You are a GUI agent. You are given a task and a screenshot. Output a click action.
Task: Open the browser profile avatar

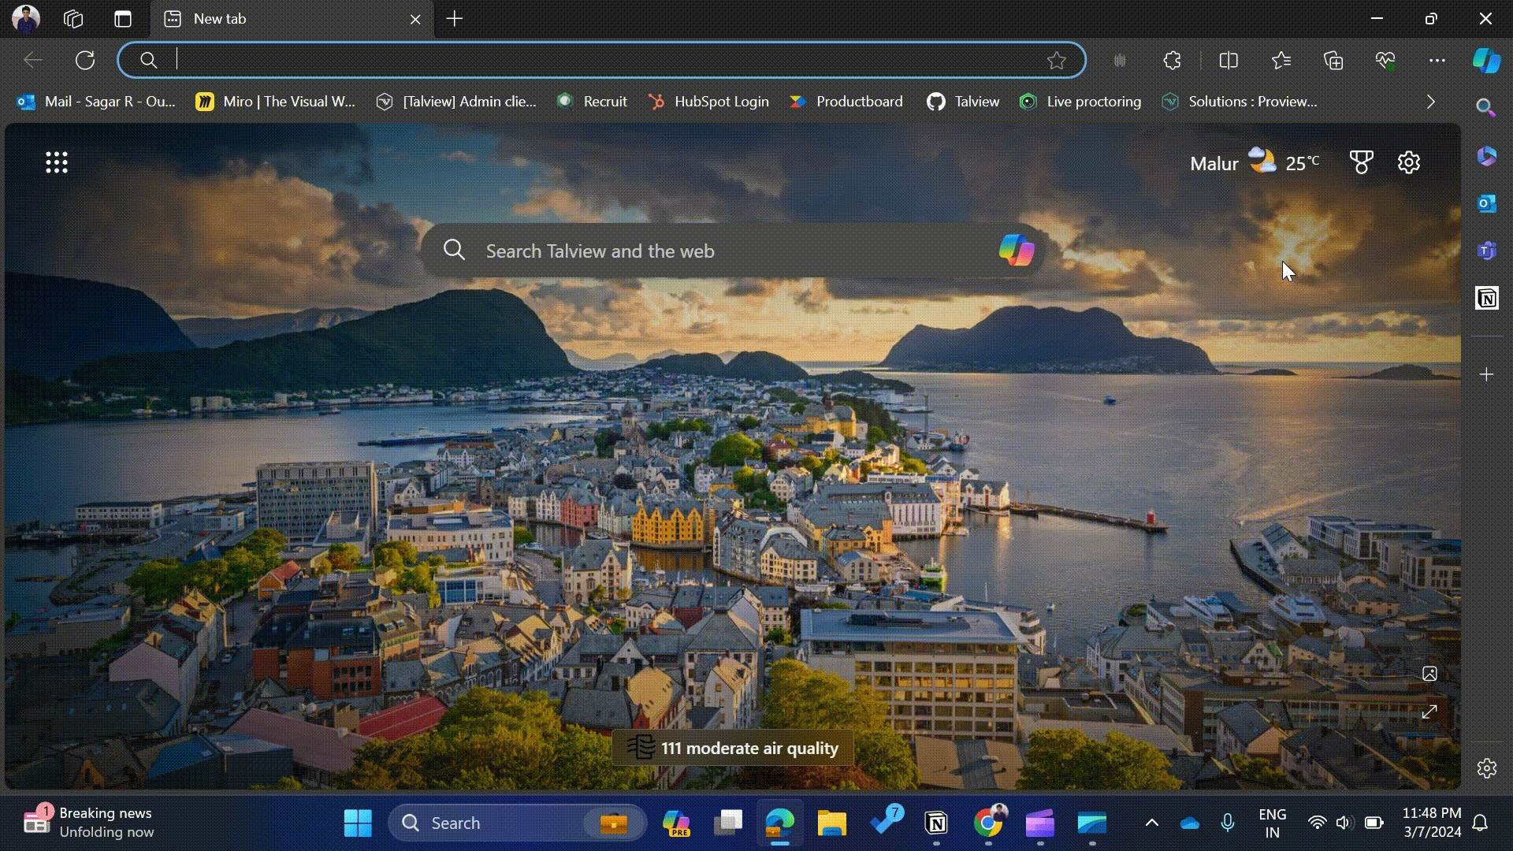[x=26, y=18]
